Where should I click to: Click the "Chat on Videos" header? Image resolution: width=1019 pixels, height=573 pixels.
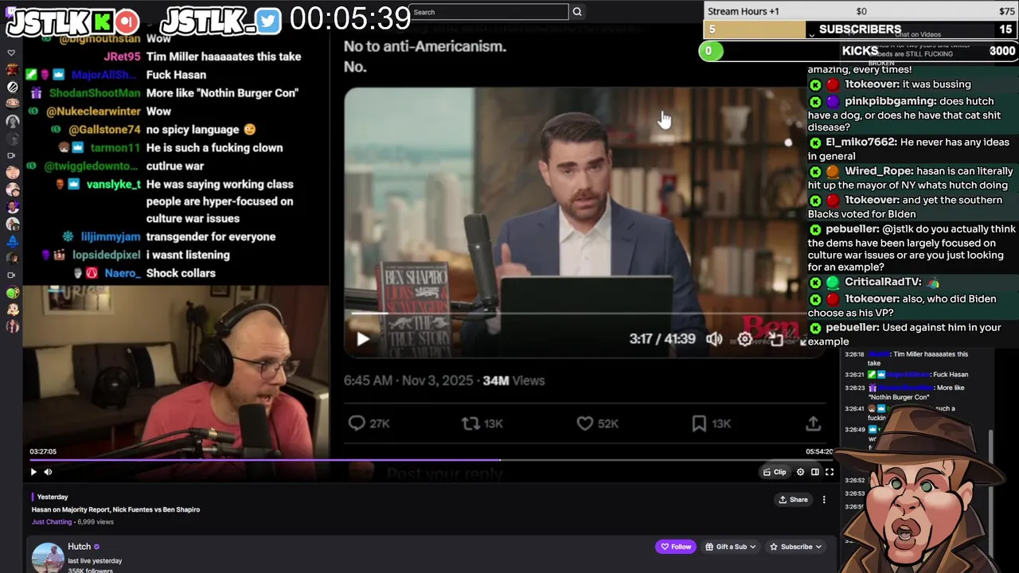click(x=918, y=34)
